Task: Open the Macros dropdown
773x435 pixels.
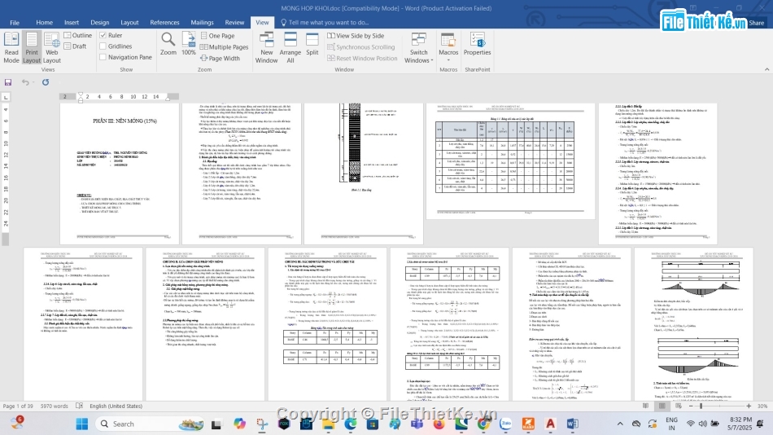Action: pyautogui.click(x=448, y=47)
